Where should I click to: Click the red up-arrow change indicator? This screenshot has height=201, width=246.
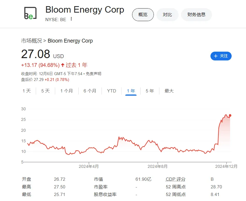(x=63, y=65)
